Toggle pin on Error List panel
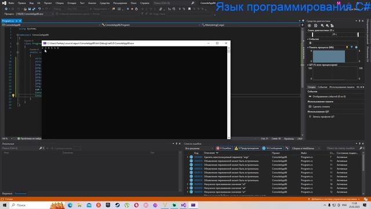 [x=359, y=143]
